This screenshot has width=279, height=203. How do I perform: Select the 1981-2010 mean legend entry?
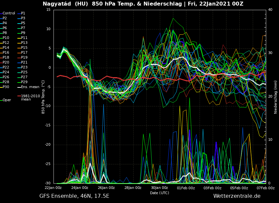[30, 98]
